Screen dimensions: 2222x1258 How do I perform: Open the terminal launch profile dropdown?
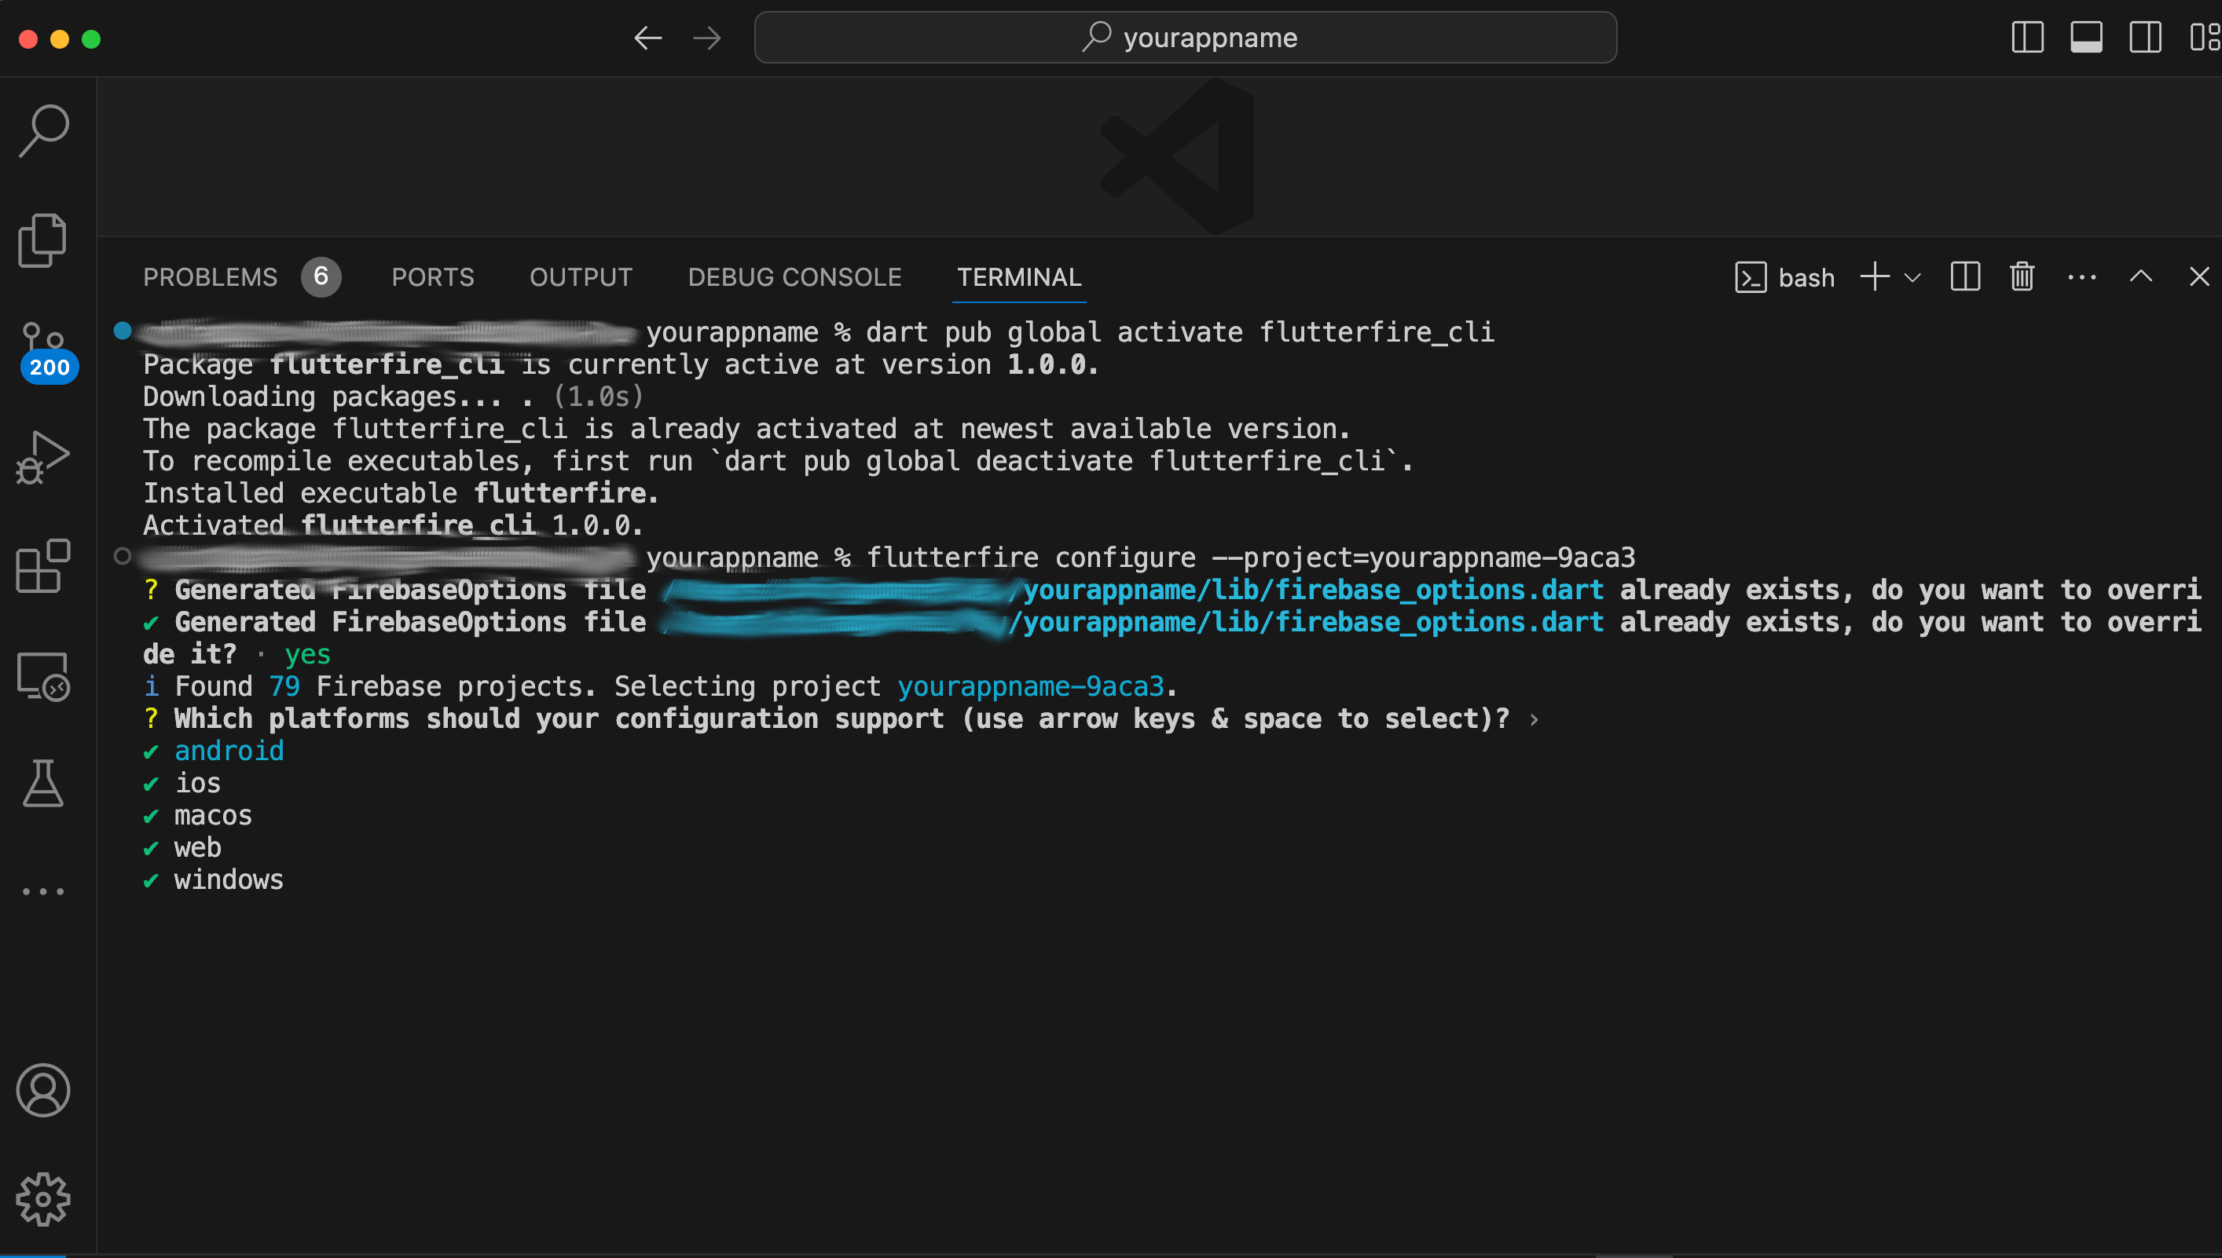1912,277
